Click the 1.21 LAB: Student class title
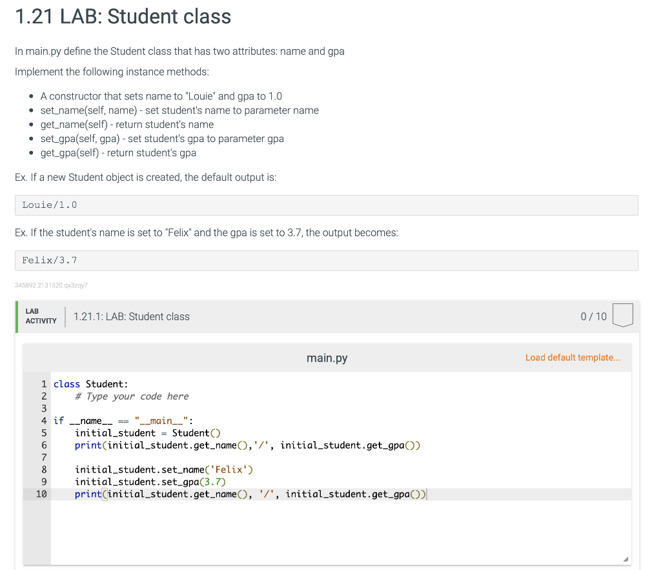The height and width of the screenshot is (570, 661). point(122,17)
